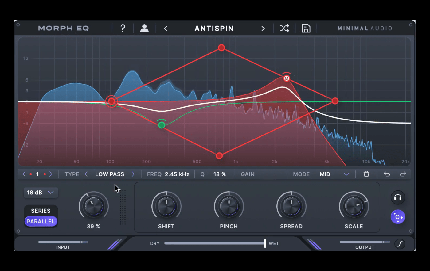
Task: Go to next preset arrow
Action: (x=263, y=29)
